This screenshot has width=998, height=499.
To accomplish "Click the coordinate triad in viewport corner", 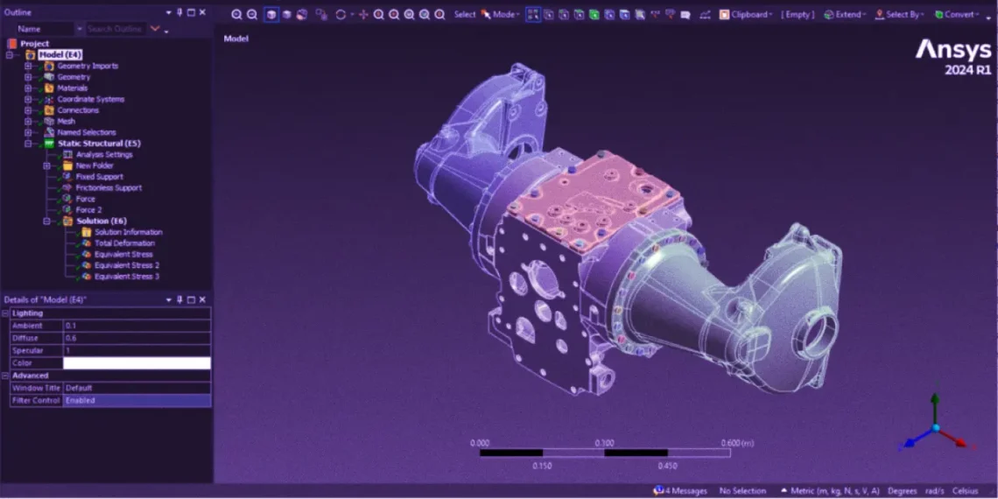I will [935, 426].
